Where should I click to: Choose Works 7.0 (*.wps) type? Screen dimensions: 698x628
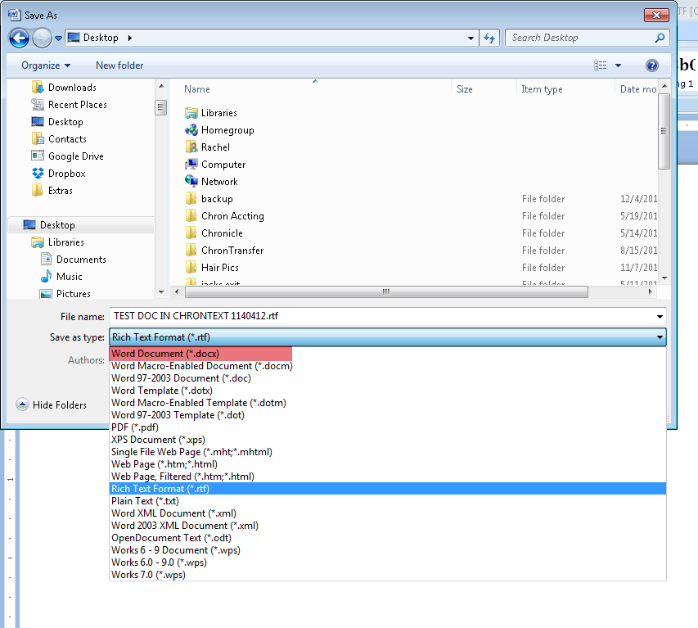click(x=388, y=575)
